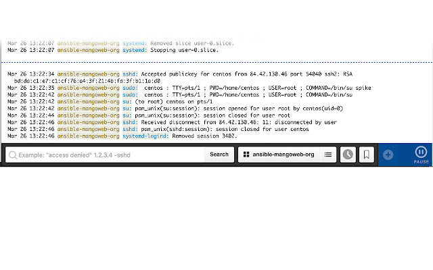
Task: Open the clock time-seek icon
Action: pyautogui.click(x=348, y=155)
